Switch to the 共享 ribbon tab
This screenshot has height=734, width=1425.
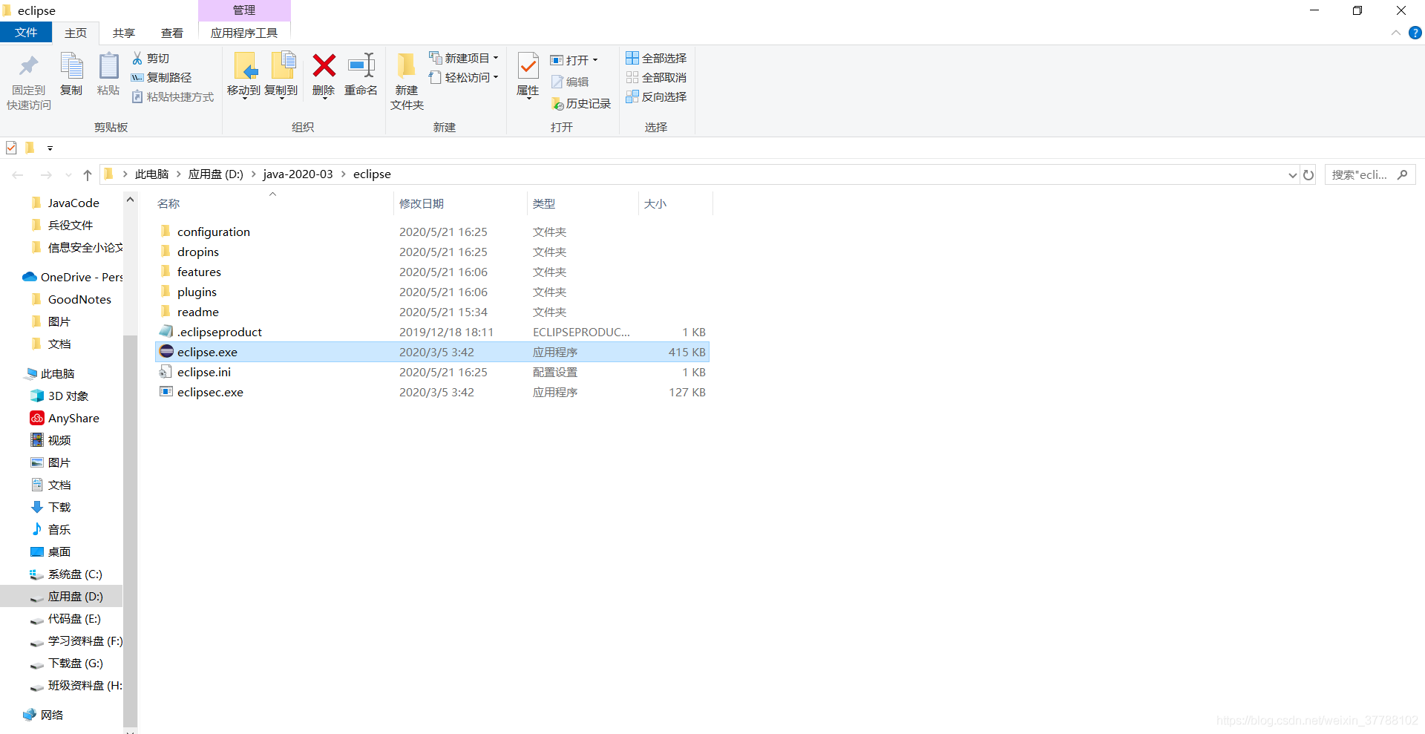[x=124, y=33]
